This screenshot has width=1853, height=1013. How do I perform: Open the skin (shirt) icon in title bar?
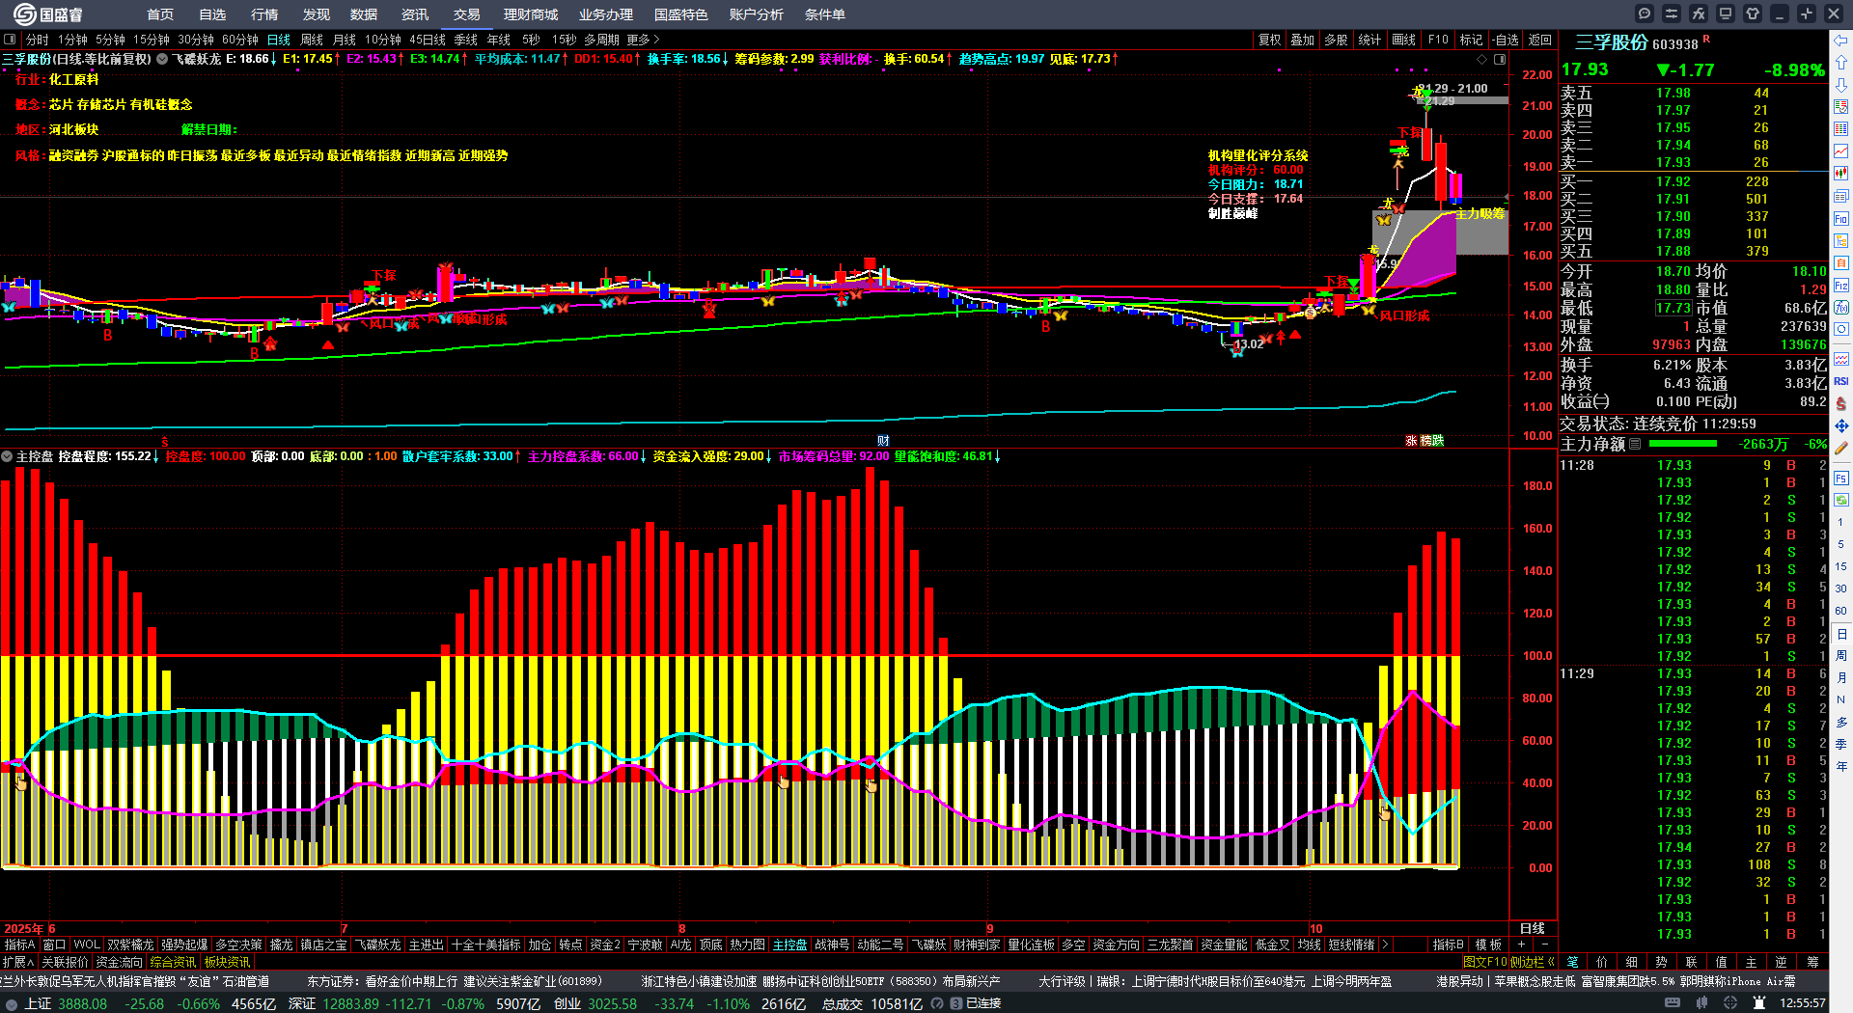pos(1753,14)
